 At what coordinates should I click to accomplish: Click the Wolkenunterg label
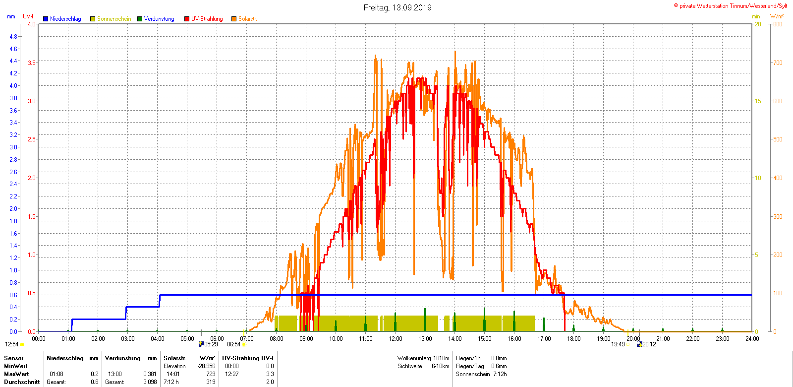[x=414, y=358]
